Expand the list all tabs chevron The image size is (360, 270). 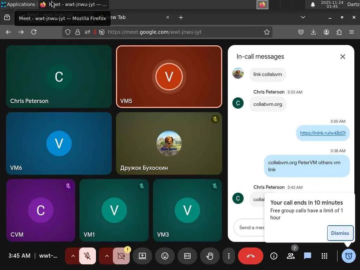click(x=303, y=17)
